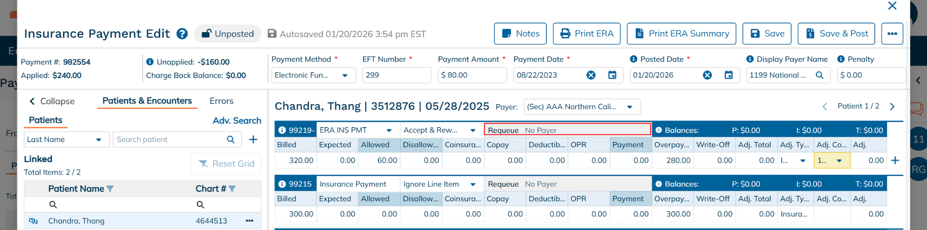927x230 pixels.
Task: Add new patient with plus icon
Action: pos(253,140)
